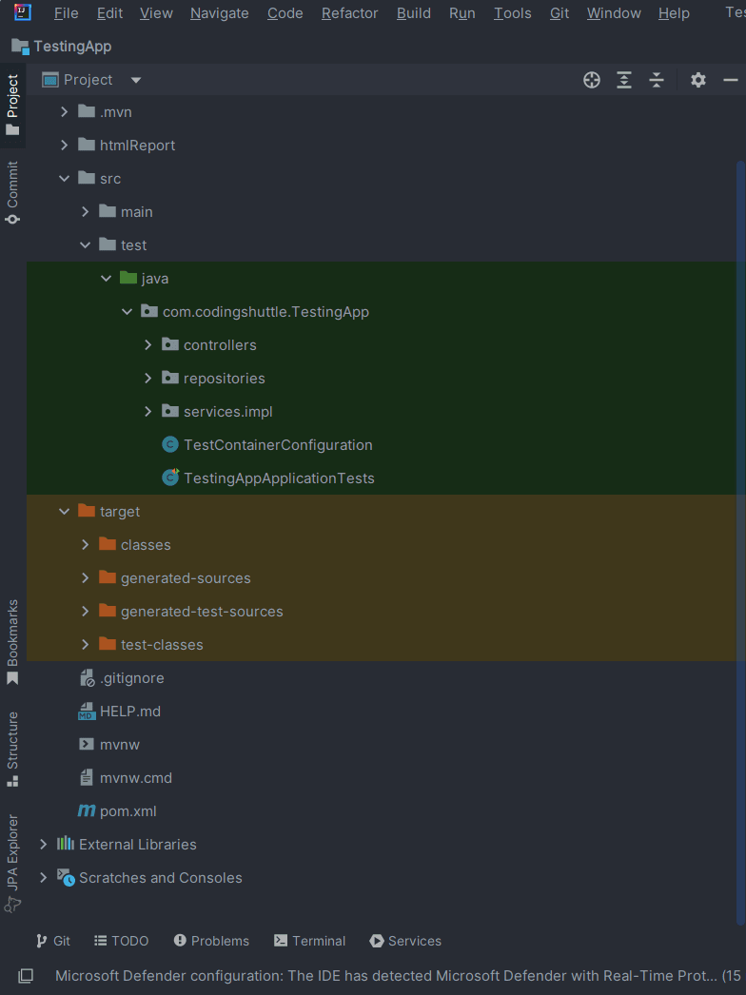746x995 pixels.
Task: Click the Select Opened File crosshair icon
Action: tap(592, 80)
